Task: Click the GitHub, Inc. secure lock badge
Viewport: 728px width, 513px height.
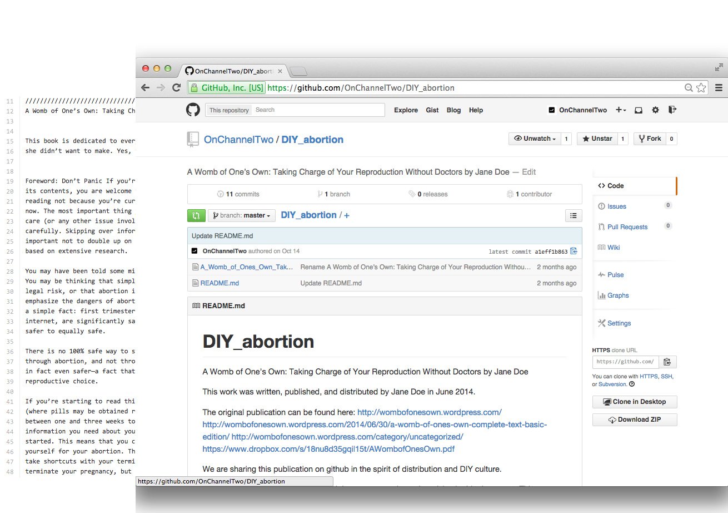Action: tap(226, 87)
